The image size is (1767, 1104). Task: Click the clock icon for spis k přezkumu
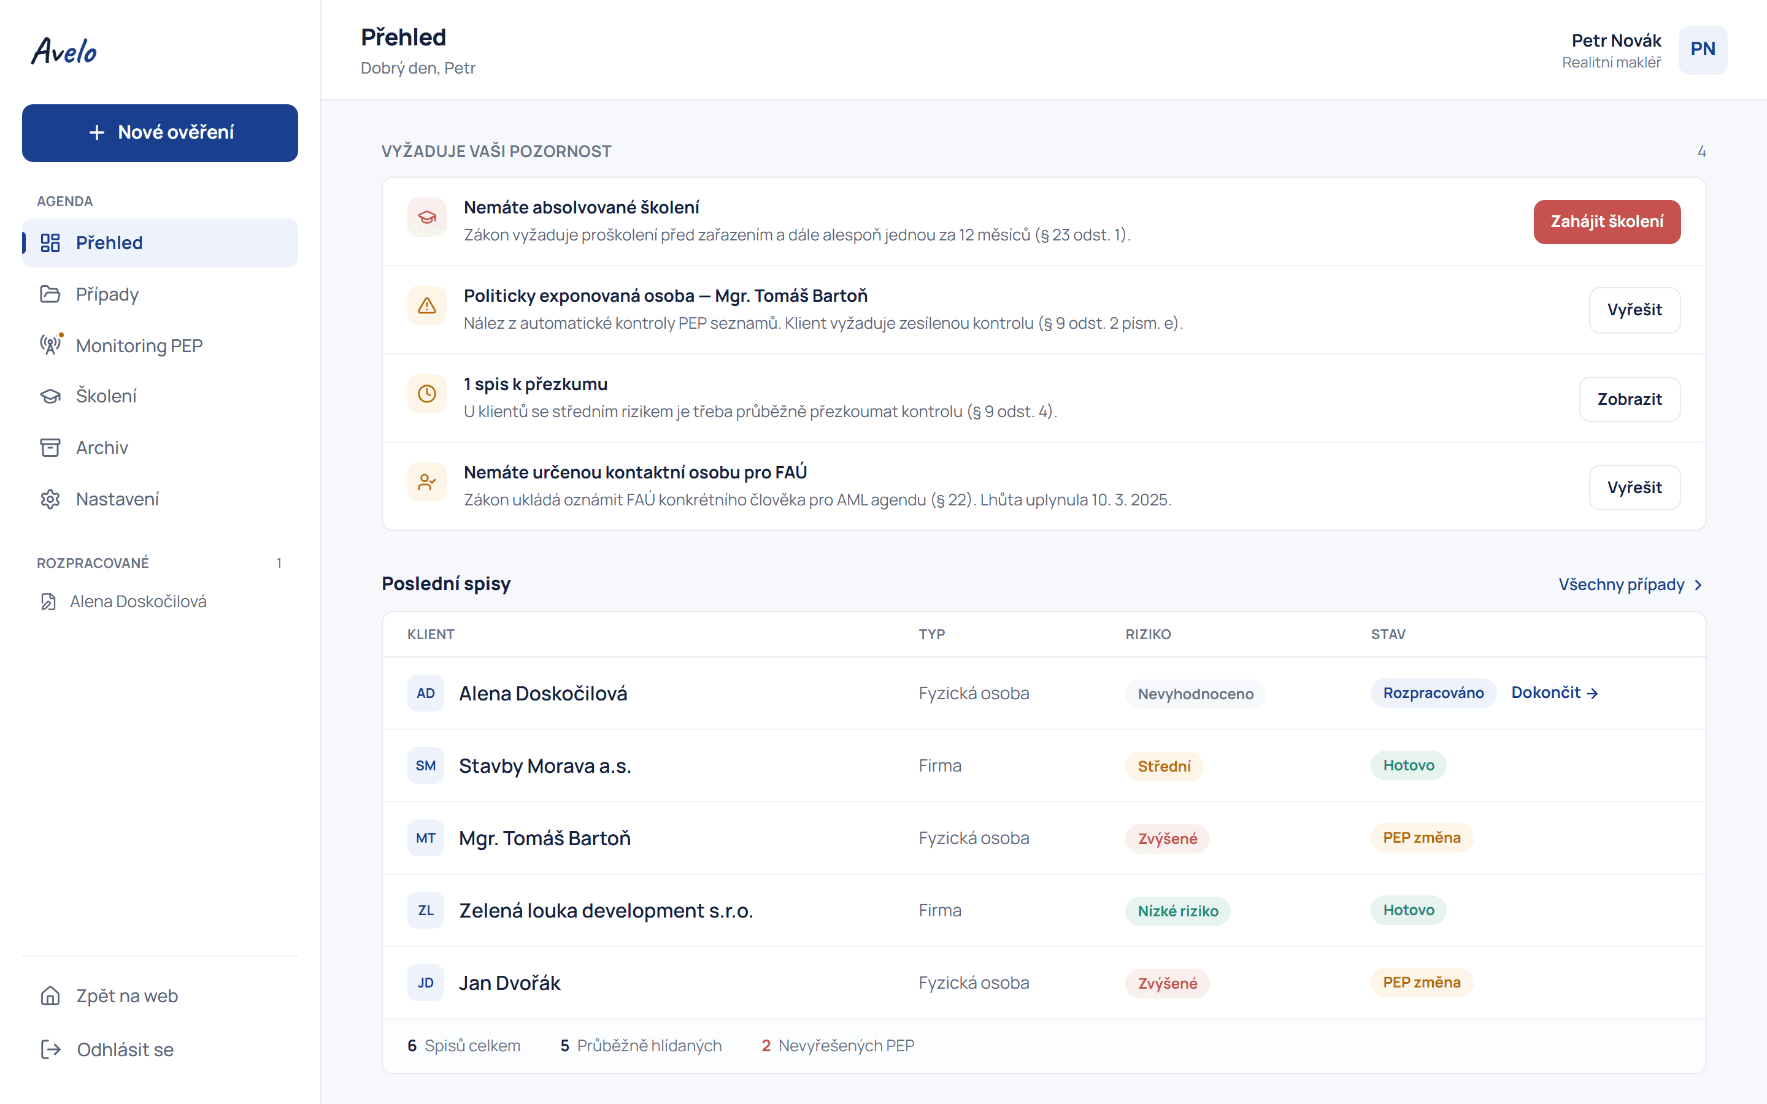coord(426,394)
